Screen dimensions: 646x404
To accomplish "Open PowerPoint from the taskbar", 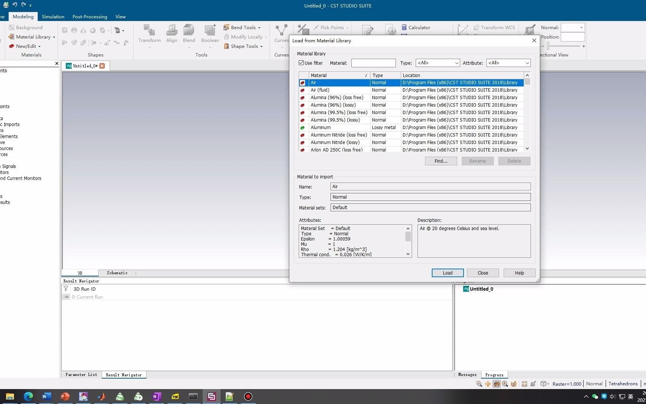I will [65, 396].
